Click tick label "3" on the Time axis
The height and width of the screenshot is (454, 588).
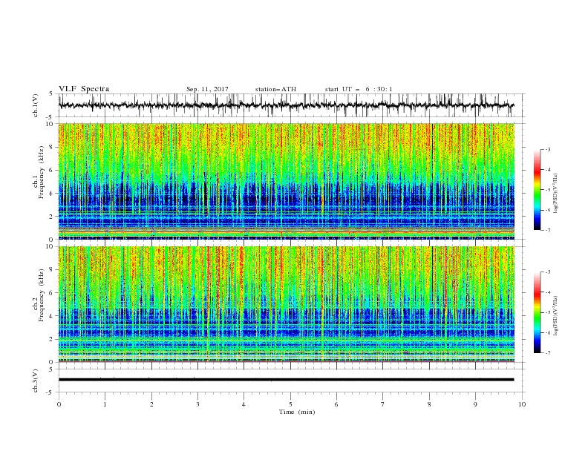tap(197, 404)
